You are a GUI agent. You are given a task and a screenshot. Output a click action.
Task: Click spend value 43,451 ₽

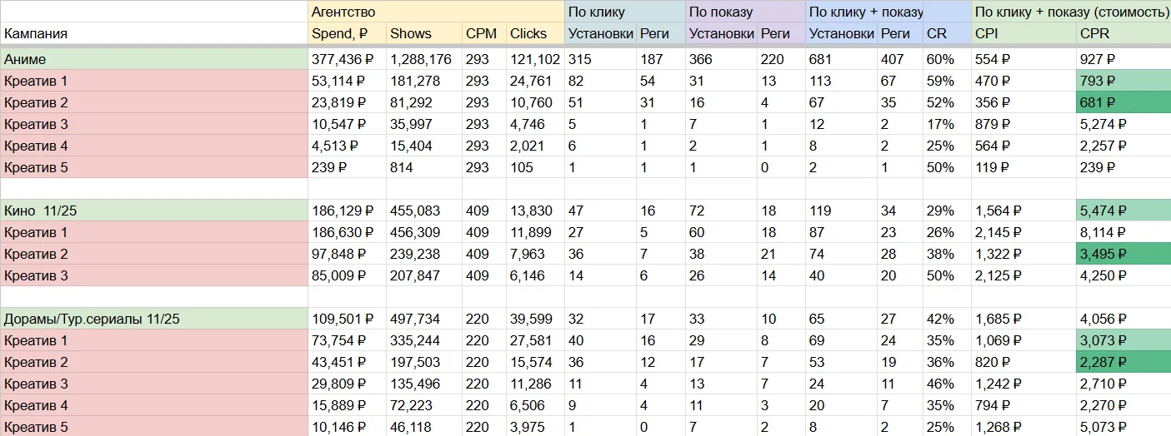pyautogui.click(x=347, y=362)
